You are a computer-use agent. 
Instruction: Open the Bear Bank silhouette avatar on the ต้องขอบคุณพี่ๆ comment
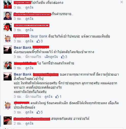[8, 50]
